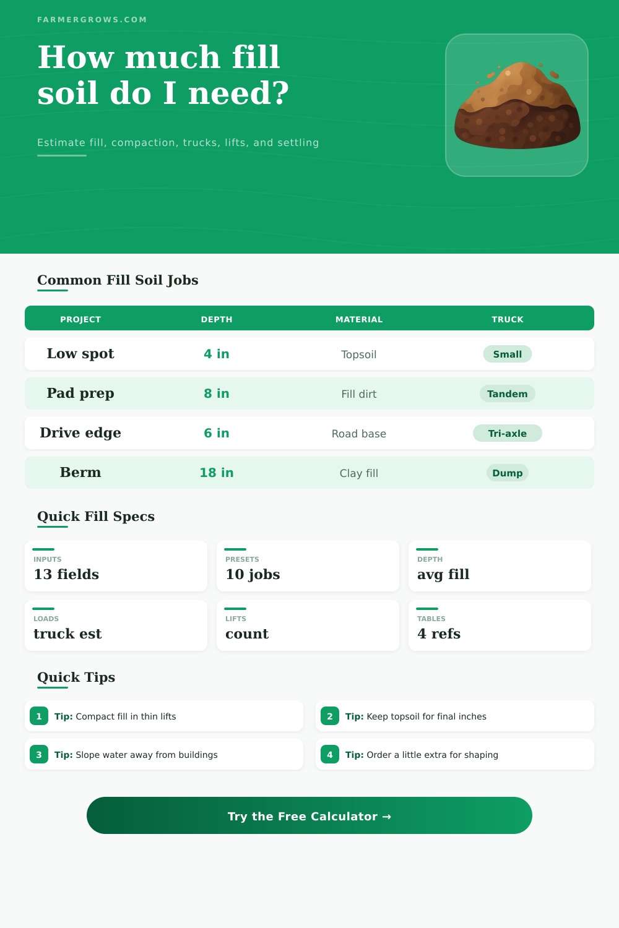Open the Presets 10 jobs card
This screenshot has width=619, height=928.
point(308,566)
